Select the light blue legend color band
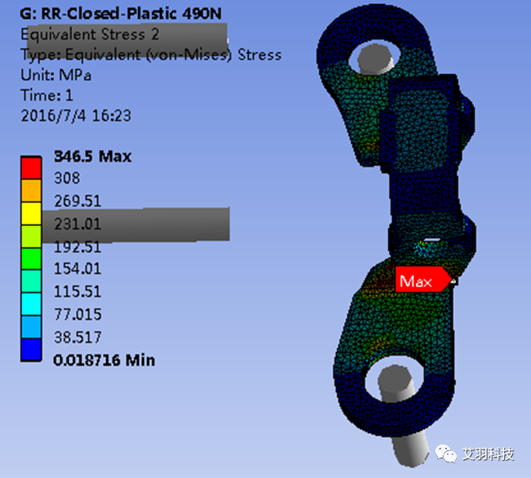Viewport: 531px width, 478px height. pos(31,327)
